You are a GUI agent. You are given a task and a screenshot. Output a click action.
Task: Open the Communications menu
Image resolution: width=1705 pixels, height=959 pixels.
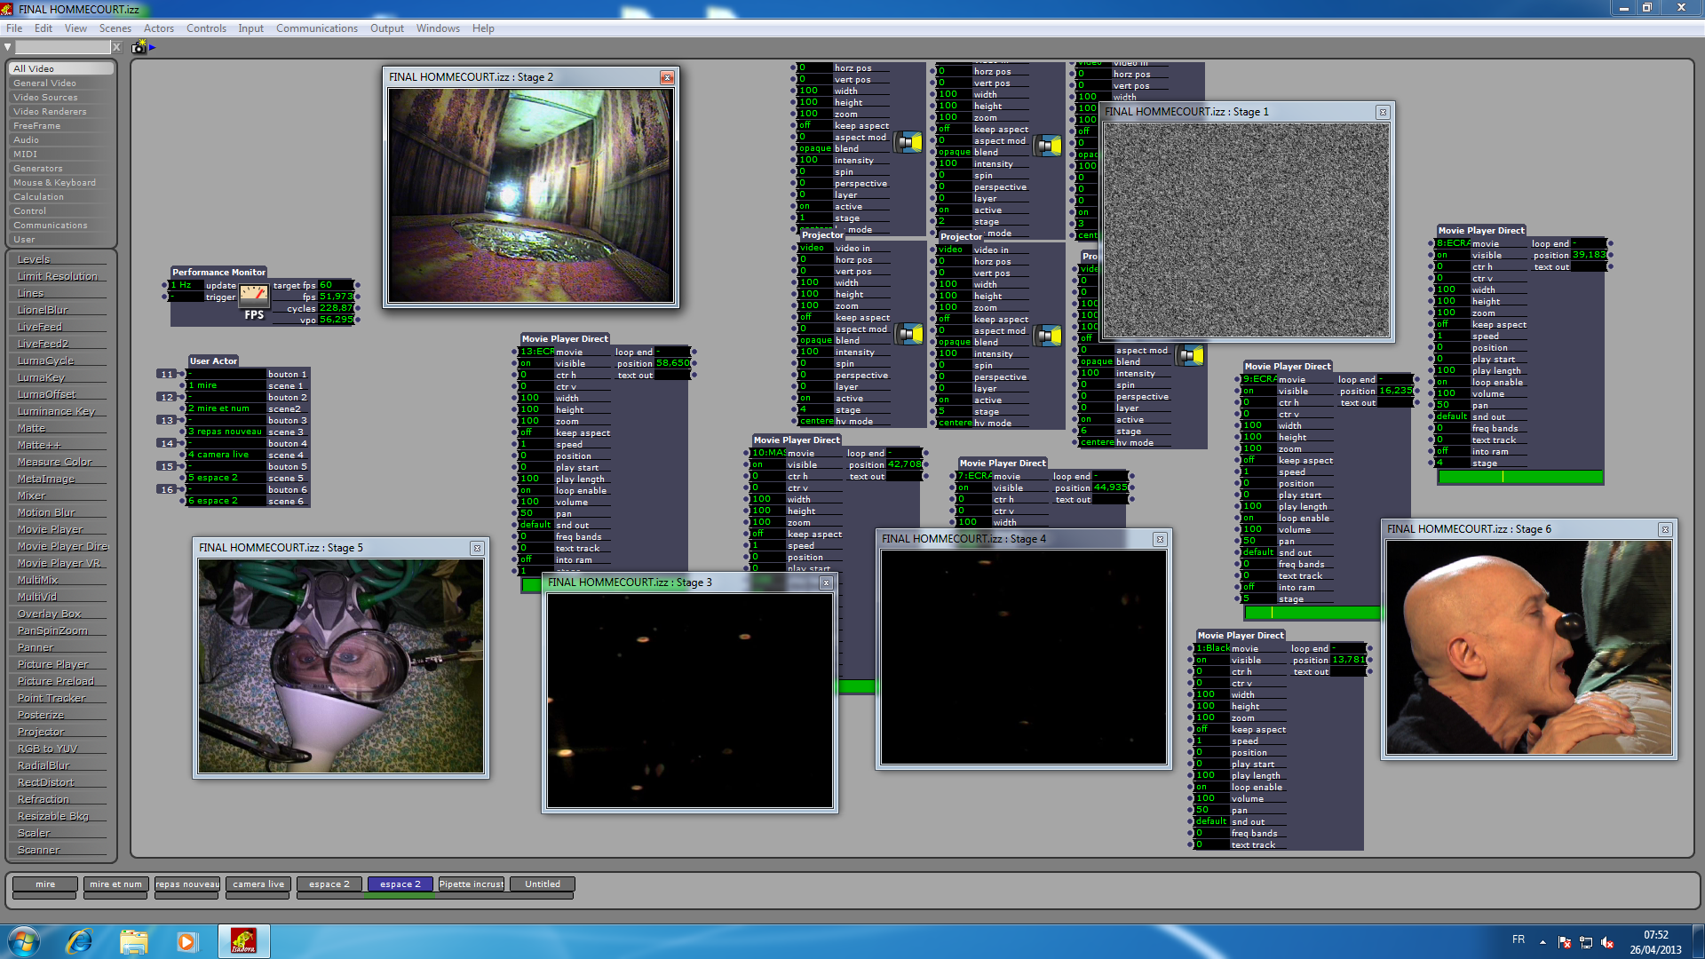pyautogui.click(x=317, y=28)
